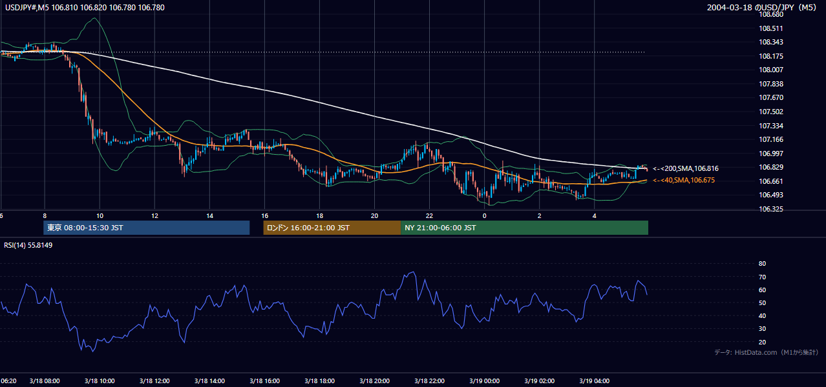This screenshot has height=387, width=826.
Task: Click the 3/18 22:00 time label
Action: tap(429, 381)
